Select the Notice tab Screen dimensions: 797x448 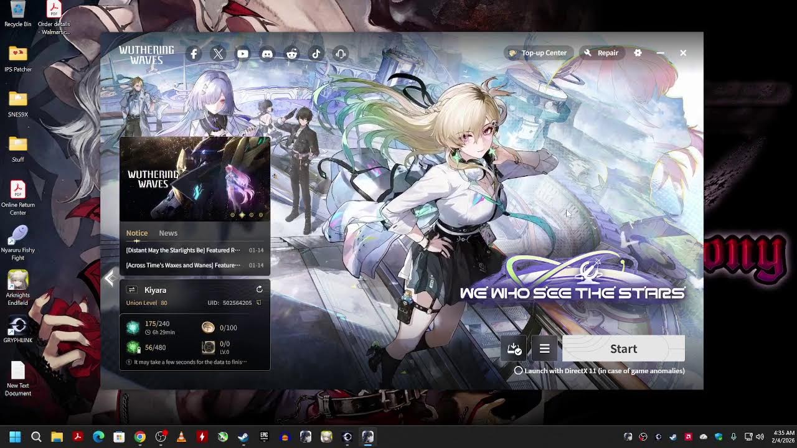(137, 233)
